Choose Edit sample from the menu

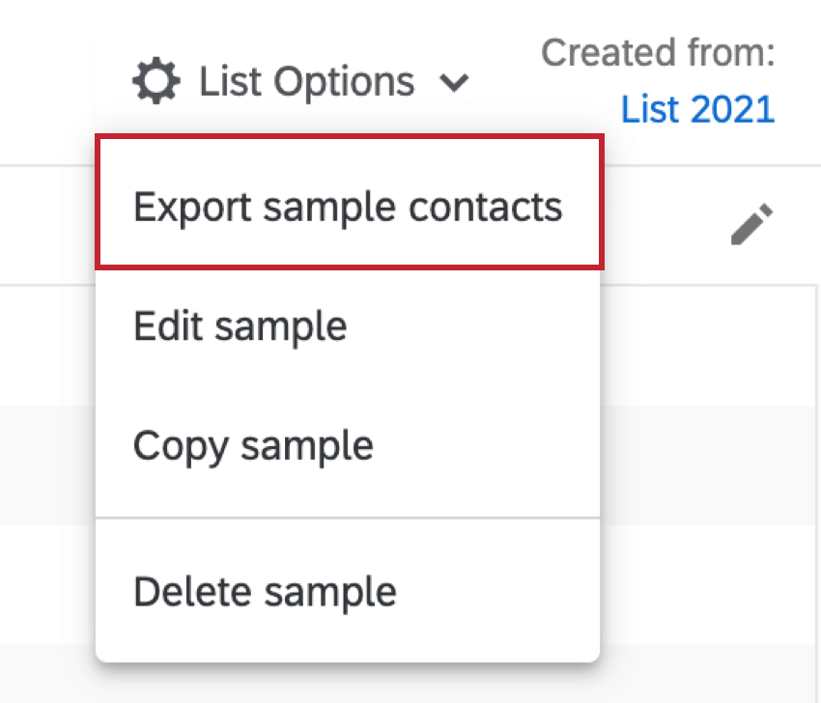[348, 326]
